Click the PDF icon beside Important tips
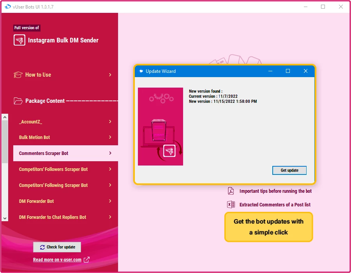 231,191
